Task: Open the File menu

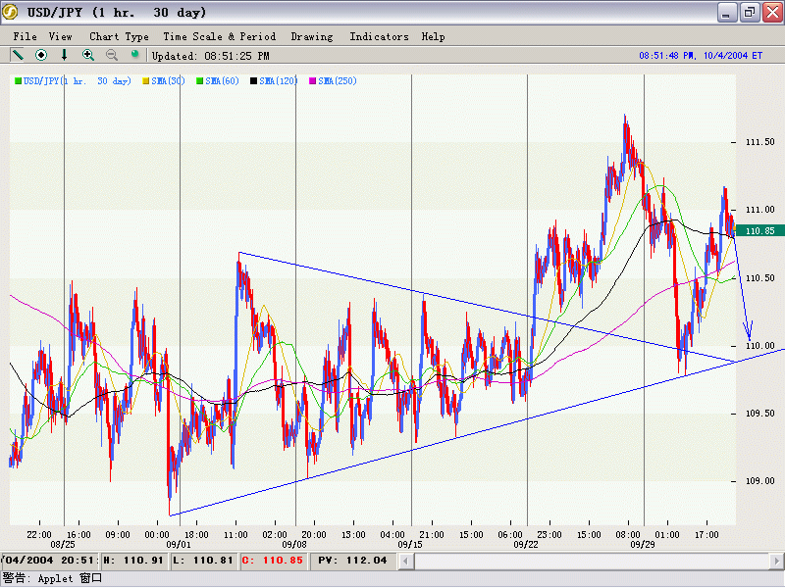Action: tap(25, 36)
